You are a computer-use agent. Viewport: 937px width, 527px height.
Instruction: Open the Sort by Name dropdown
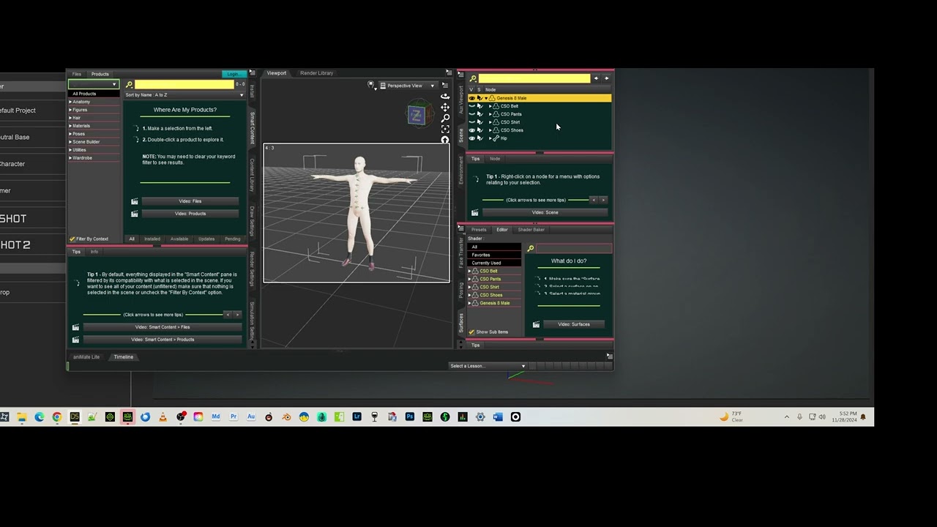click(184, 95)
